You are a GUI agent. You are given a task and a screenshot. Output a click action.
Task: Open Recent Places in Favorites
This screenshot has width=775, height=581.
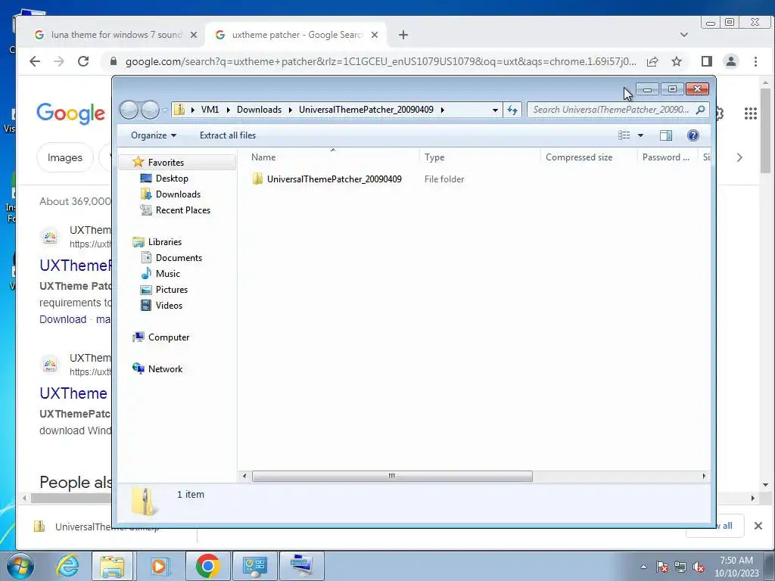coord(183,210)
